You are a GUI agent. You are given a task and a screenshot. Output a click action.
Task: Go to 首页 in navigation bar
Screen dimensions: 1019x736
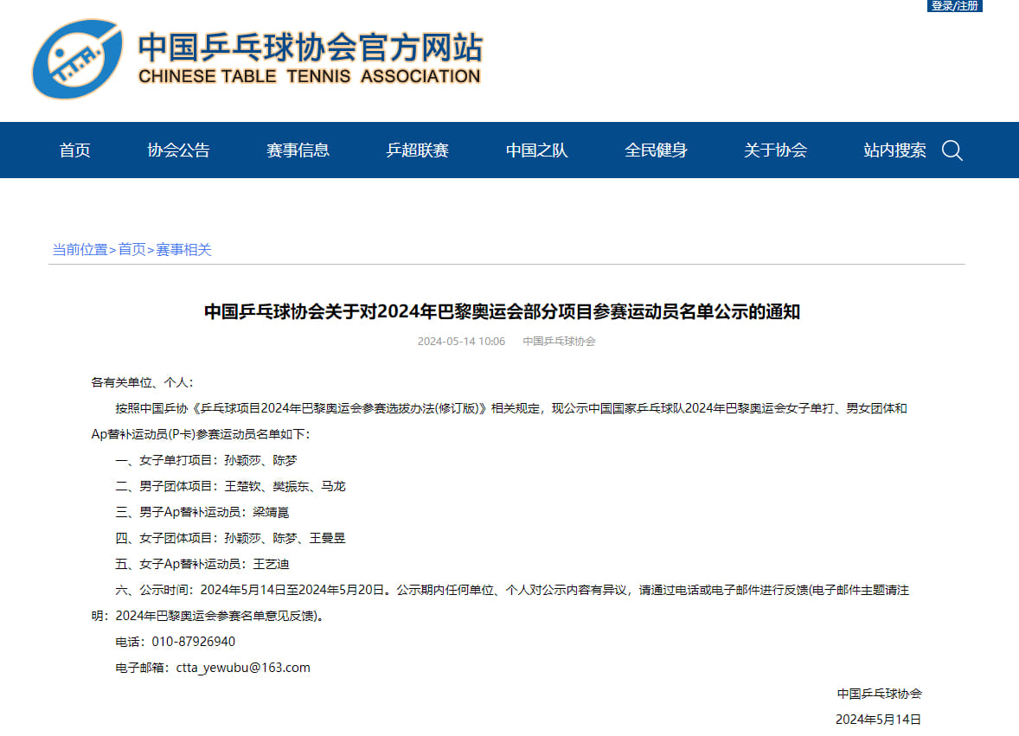74,150
